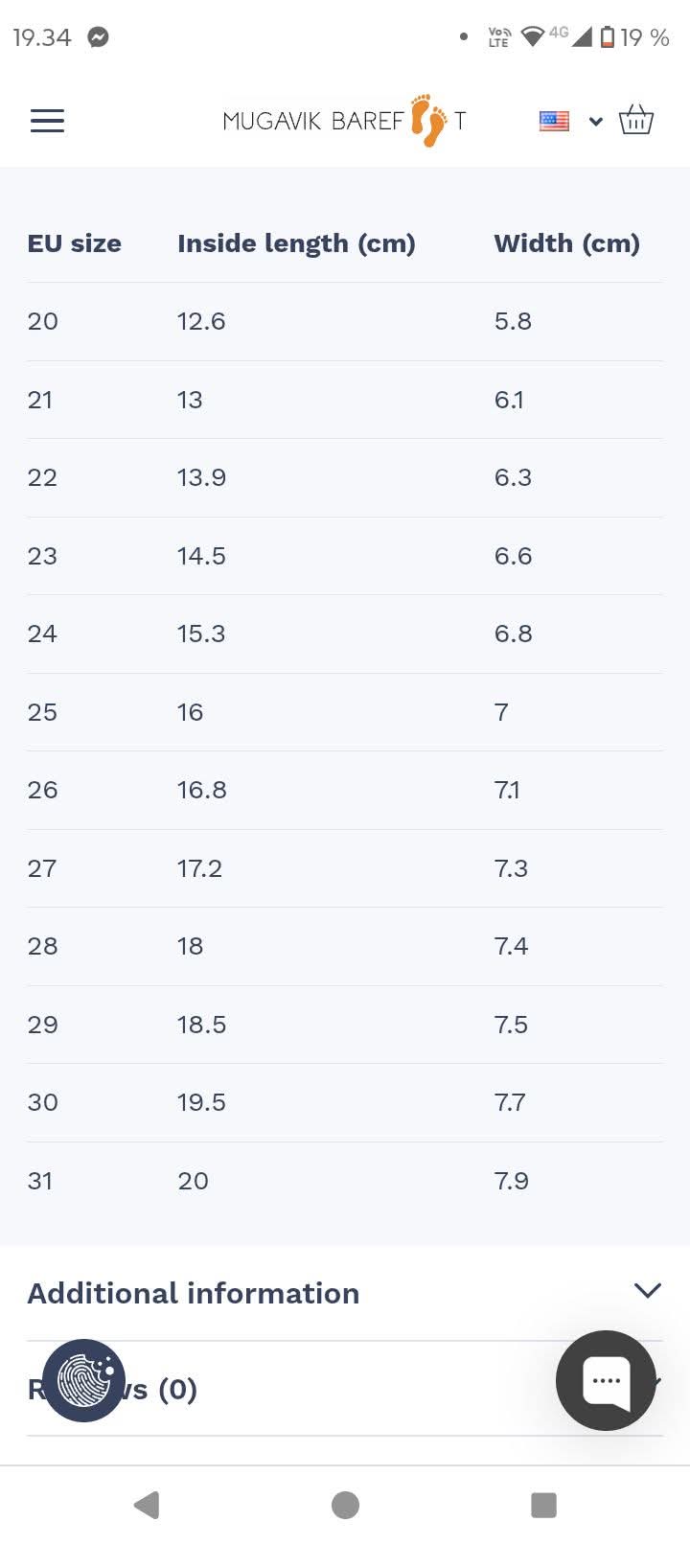The height and width of the screenshot is (1545, 690).
Task: Tap the Android home button
Action: point(345,1505)
